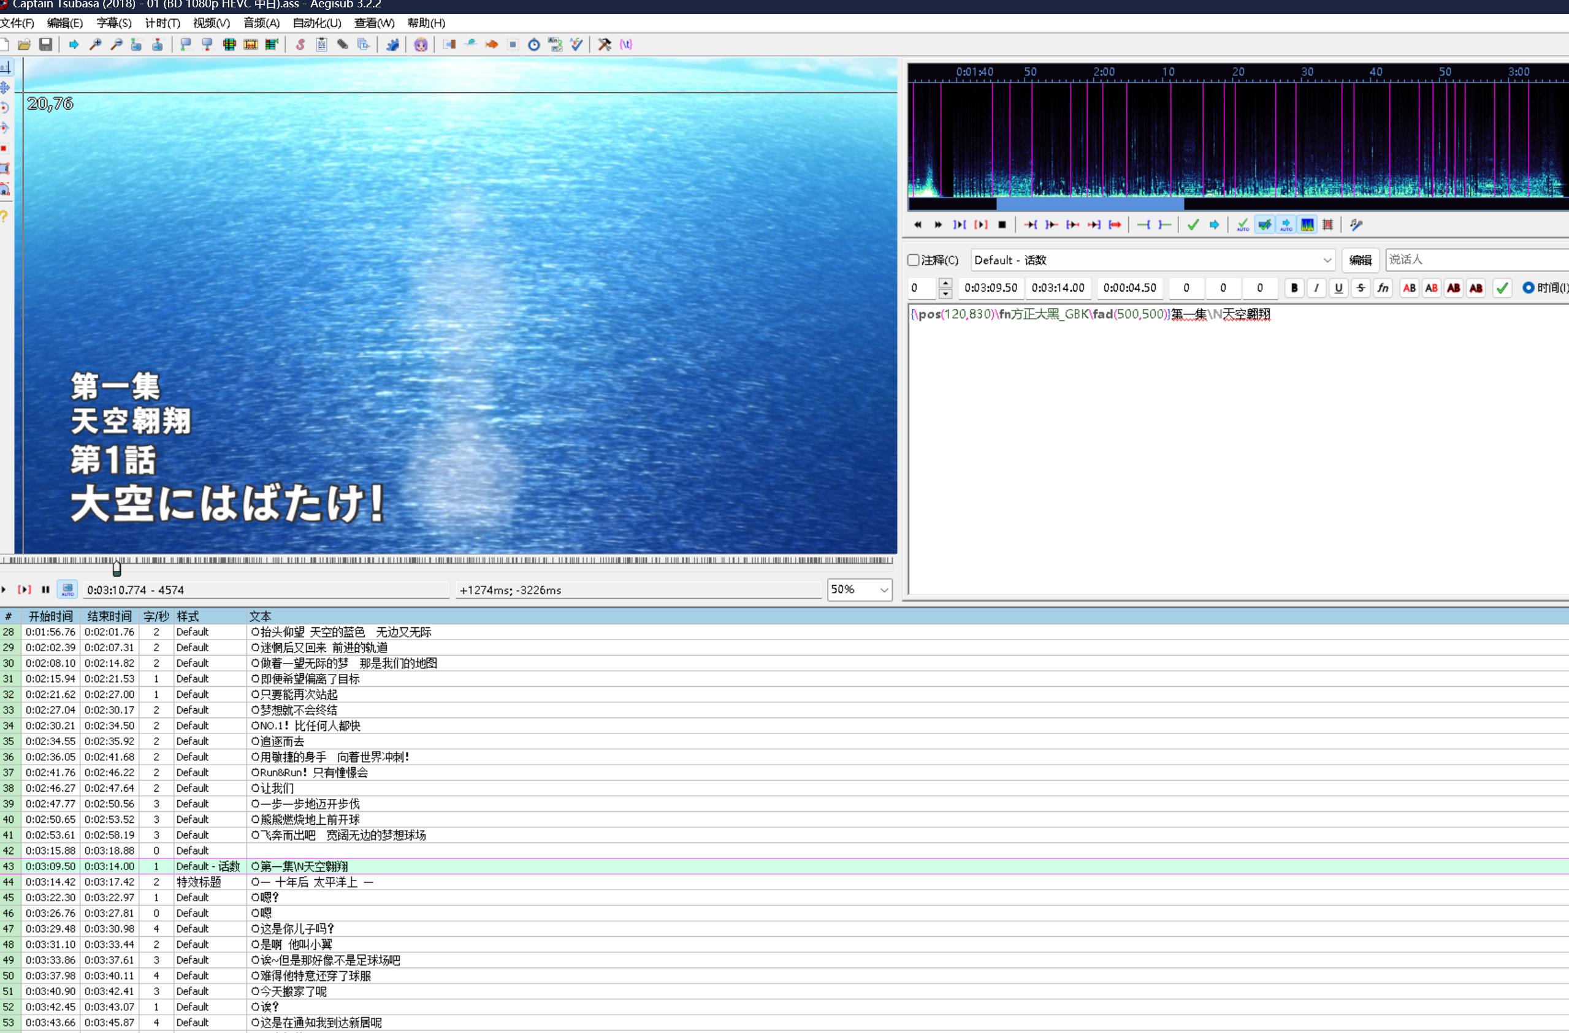Click the start time field 0:03:09.50

(991, 288)
